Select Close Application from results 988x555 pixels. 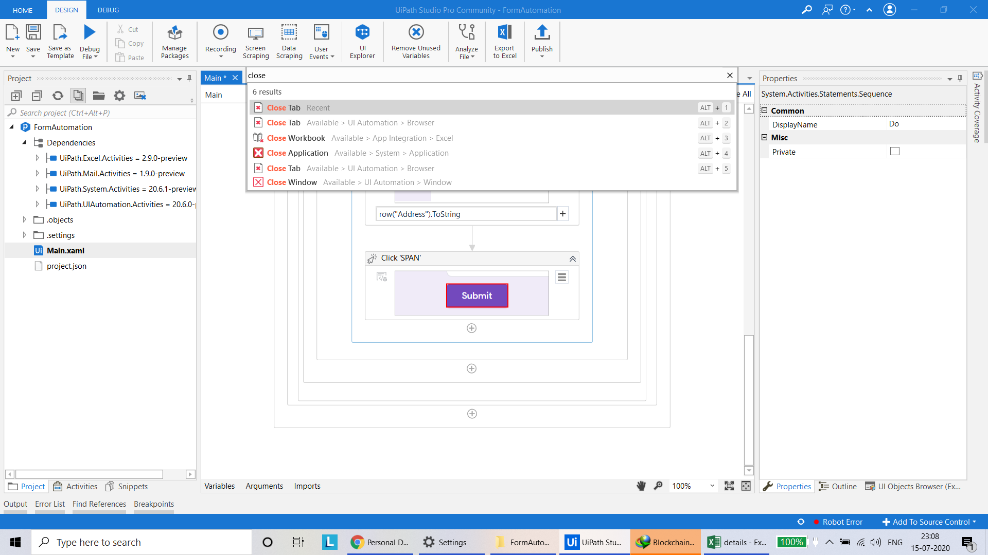(297, 153)
